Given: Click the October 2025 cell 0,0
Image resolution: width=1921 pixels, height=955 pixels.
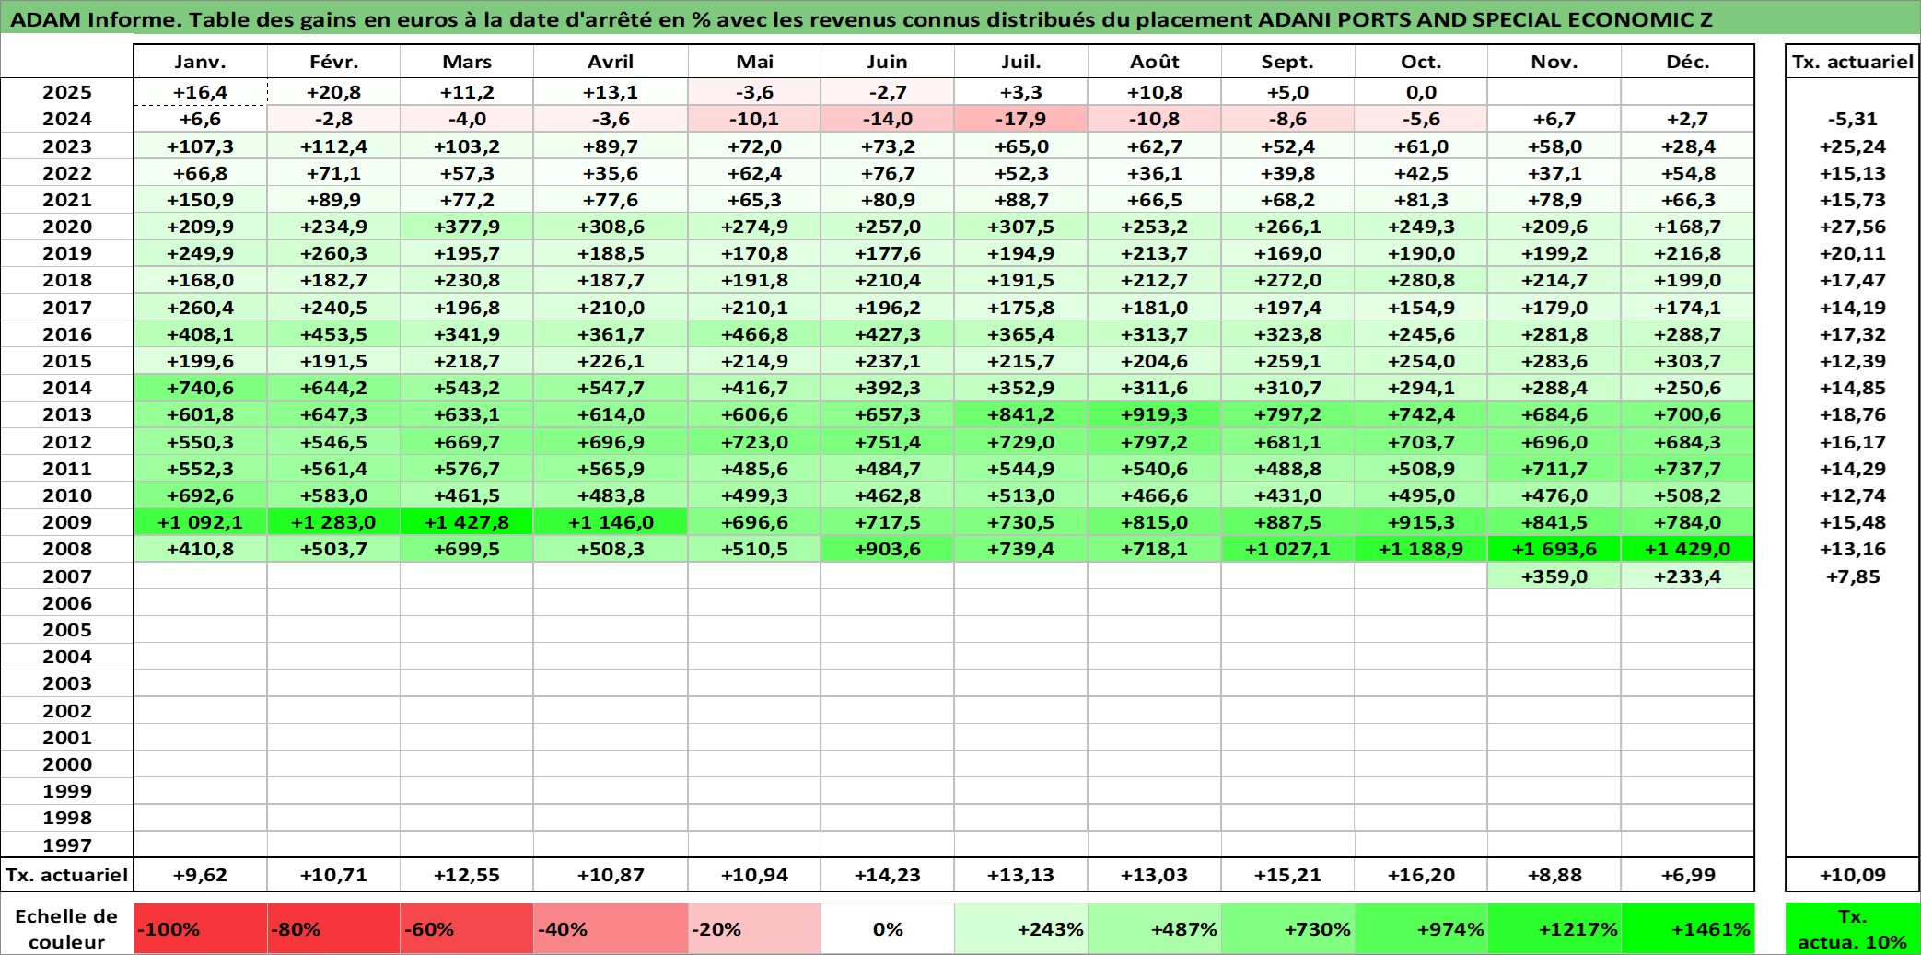Looking at the screenshot, I should (x=1421, y=92).
